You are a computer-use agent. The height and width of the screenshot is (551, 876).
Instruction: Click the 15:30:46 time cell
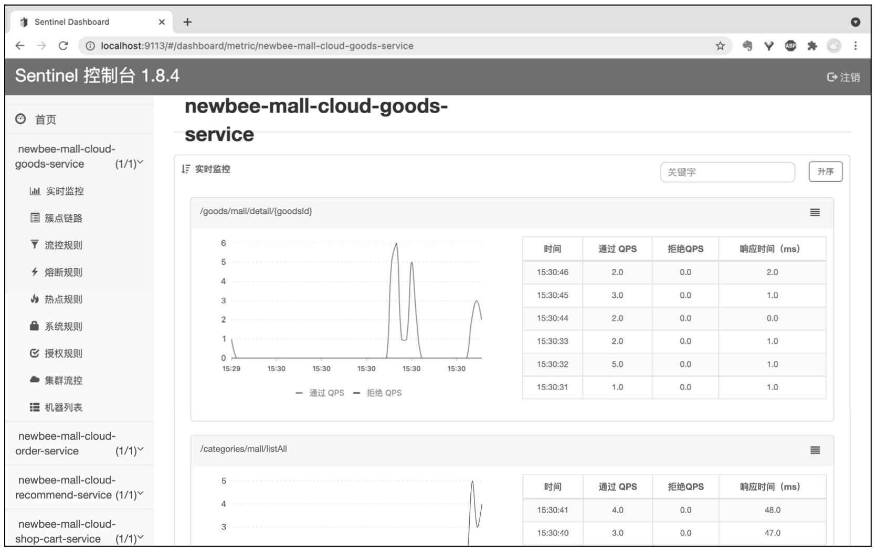[x=553, y=272]
